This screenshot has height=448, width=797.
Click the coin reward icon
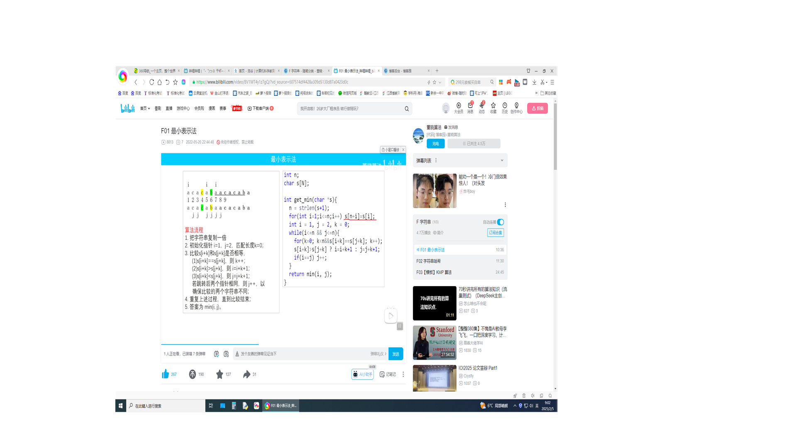tap(192, 374)
